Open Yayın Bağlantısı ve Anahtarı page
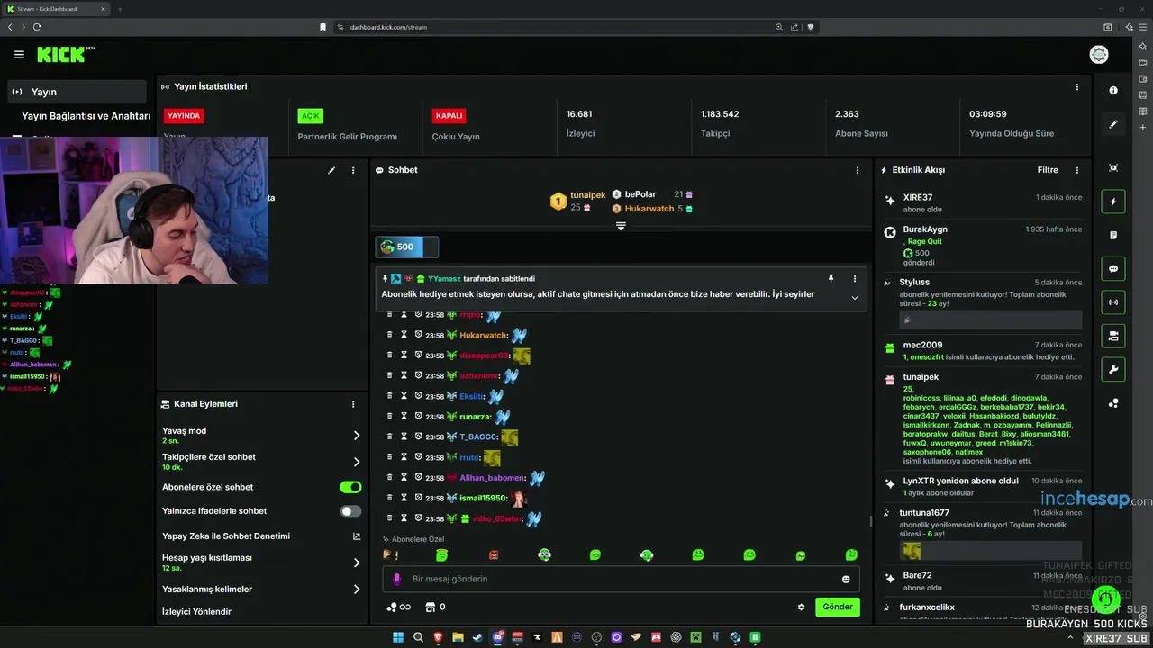Screen dimensions: 1153x648 [x=86, y=116]
